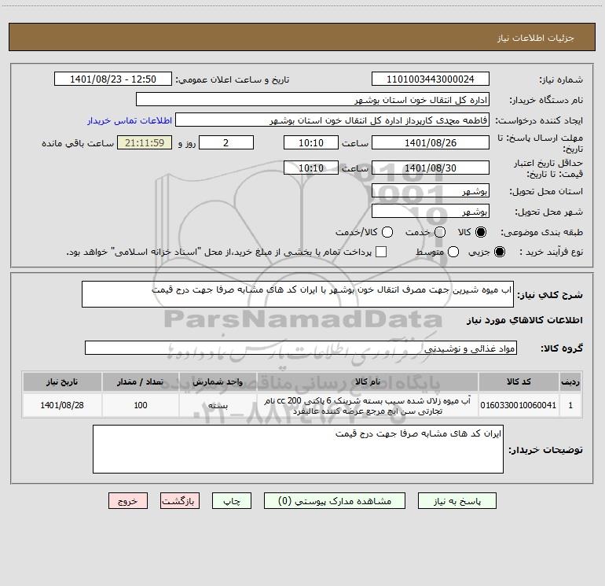Click the واحد شمارش column header
This screenshot has width=605, height=586.
point(218,381)
